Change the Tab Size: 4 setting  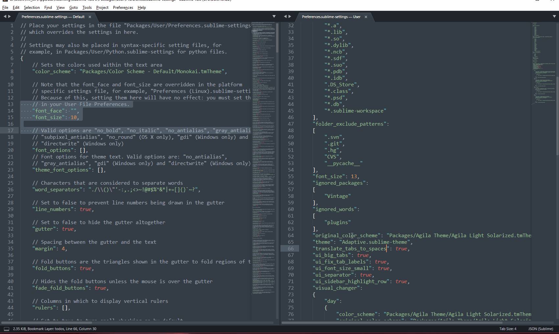[x=508, y=329]
